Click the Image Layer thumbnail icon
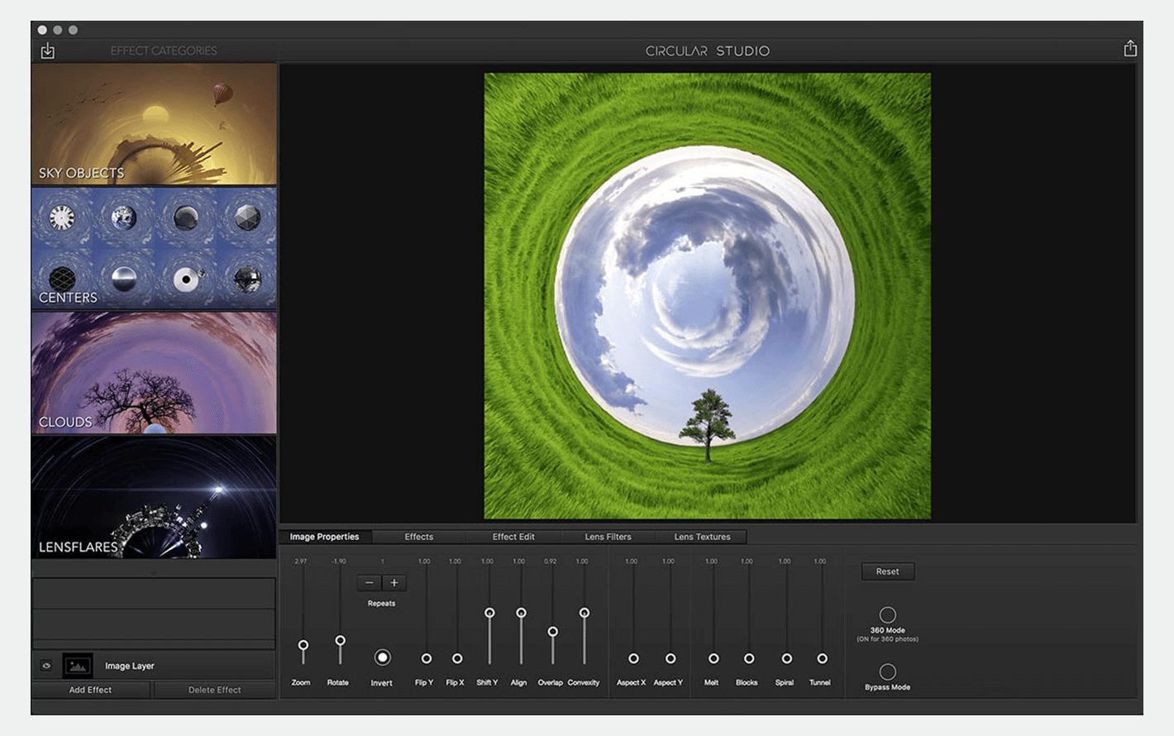1174x736 pixels. tap(78, 666)
